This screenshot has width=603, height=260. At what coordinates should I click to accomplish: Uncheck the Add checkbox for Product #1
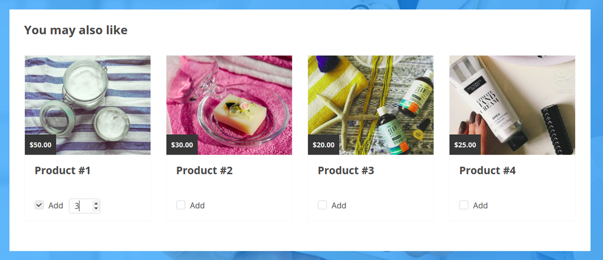pos(39,205)
